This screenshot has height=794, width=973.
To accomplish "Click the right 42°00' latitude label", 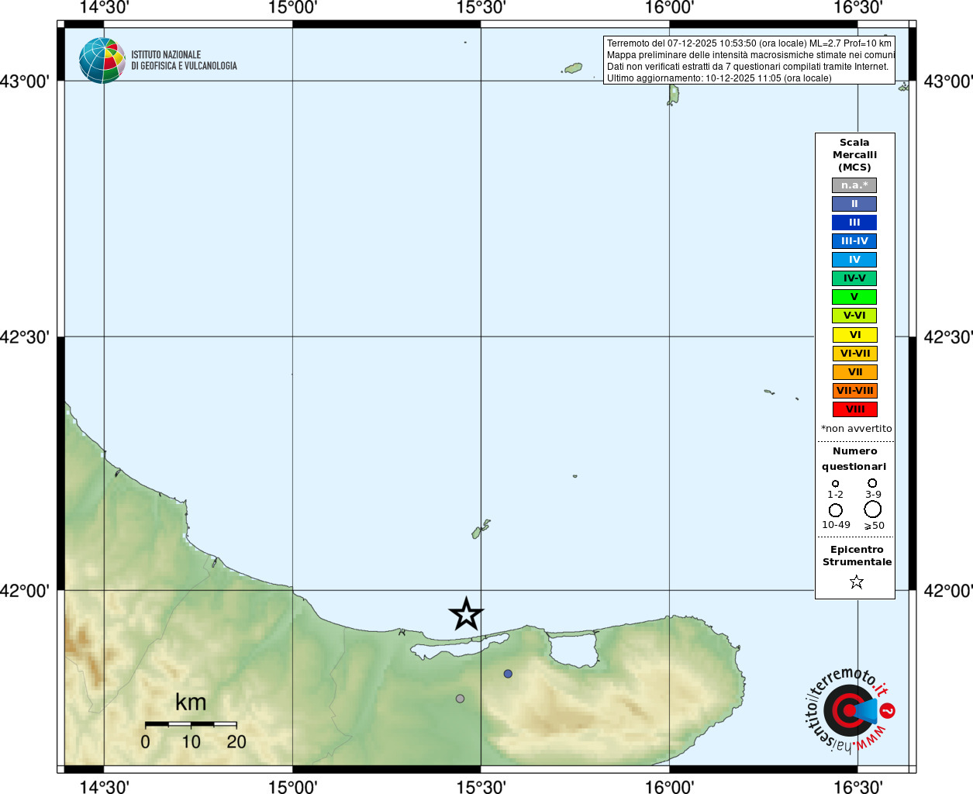I will [x=947, y=591].
